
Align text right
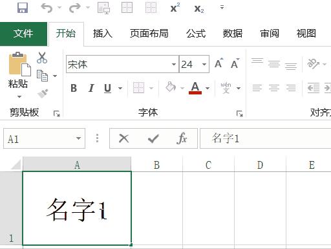pos(291,88)
